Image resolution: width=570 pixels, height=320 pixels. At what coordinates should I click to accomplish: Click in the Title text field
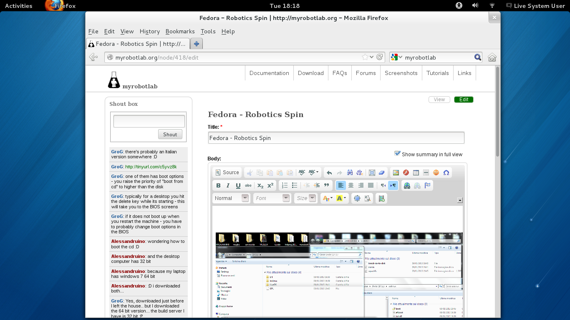[x=336, y=138]
